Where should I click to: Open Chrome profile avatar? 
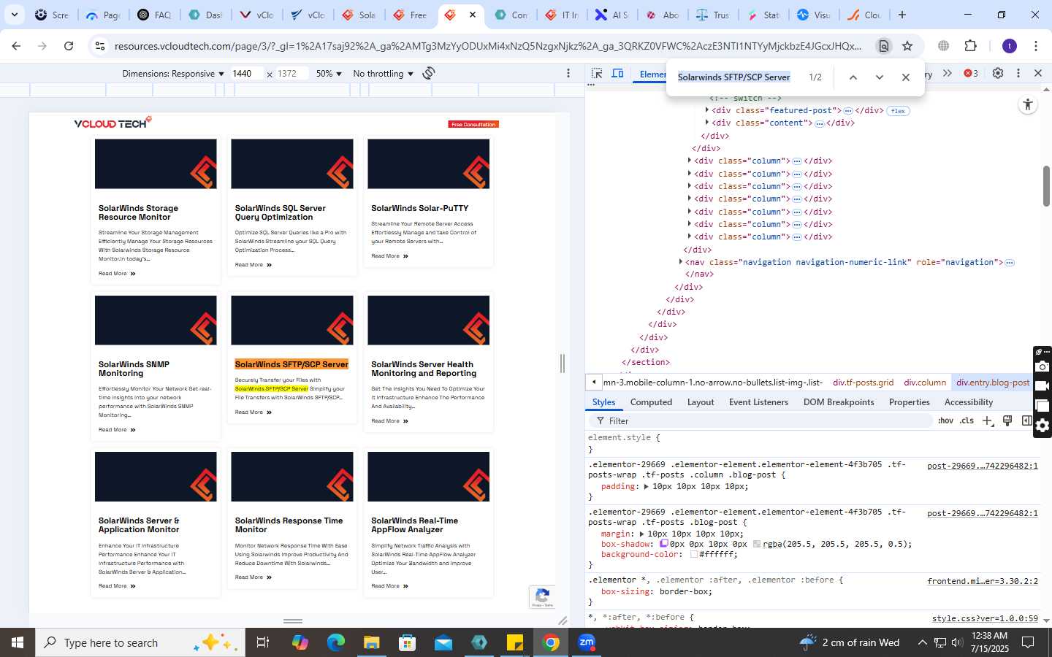pos(1010,46)
